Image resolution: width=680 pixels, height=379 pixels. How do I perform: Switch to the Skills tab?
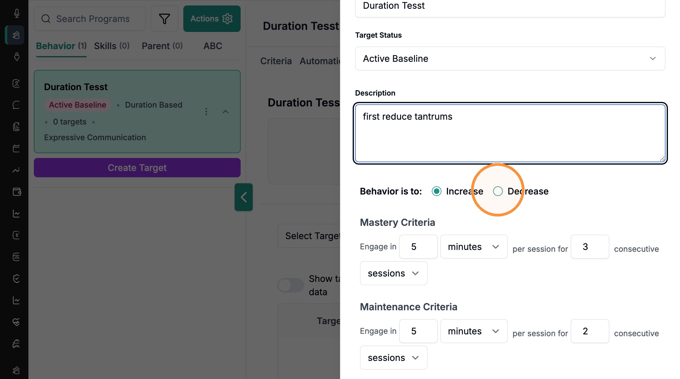pyautogui.click(x=112, y=46)
